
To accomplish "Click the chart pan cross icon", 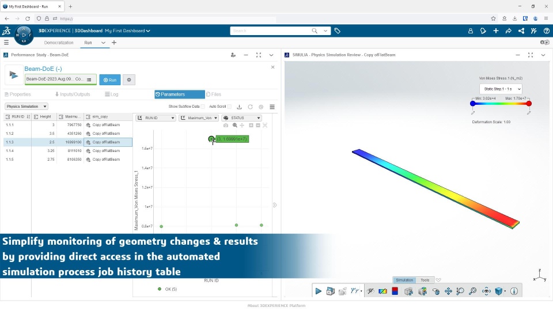I will click(x=242, y=125).
